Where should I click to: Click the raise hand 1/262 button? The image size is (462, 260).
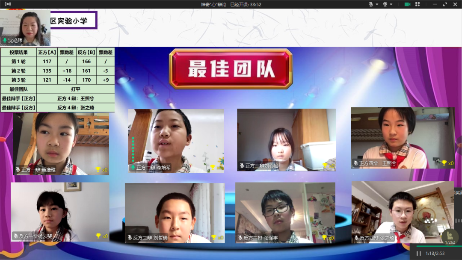tap(450, 237)
